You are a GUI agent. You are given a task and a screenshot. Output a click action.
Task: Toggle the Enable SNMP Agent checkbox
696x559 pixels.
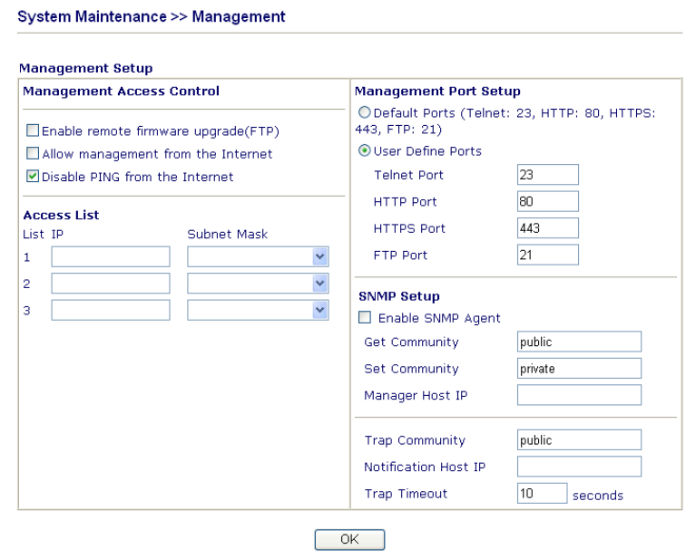pyautogui.click(x=365, y=318)
